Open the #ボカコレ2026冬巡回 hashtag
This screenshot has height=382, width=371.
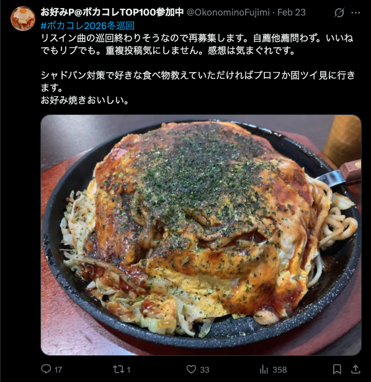coord(87,26)
